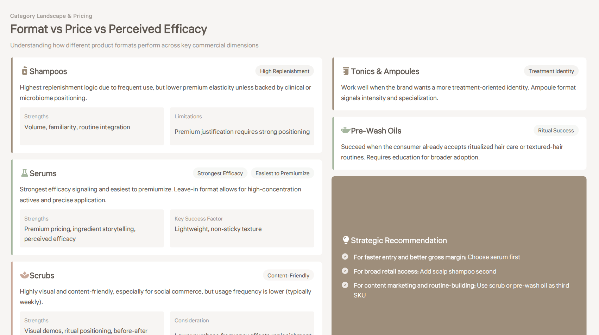Select the Treatment Identity tag
Screen dimensions: 599x335
pyautogui.click(x=551, y=71)
